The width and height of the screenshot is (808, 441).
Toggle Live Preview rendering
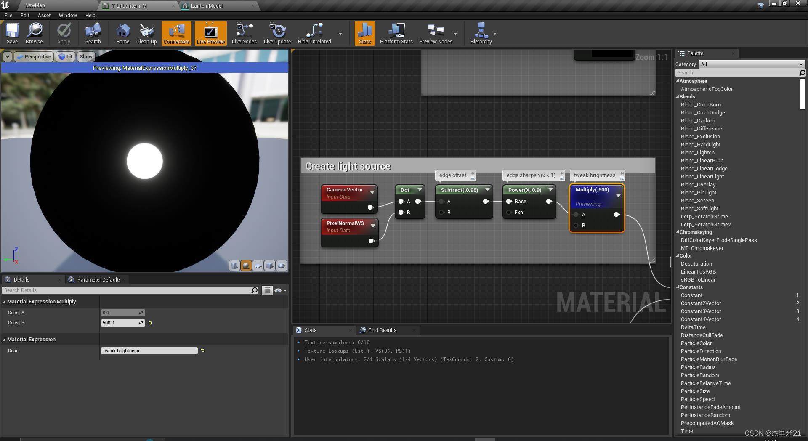point(210,33)
